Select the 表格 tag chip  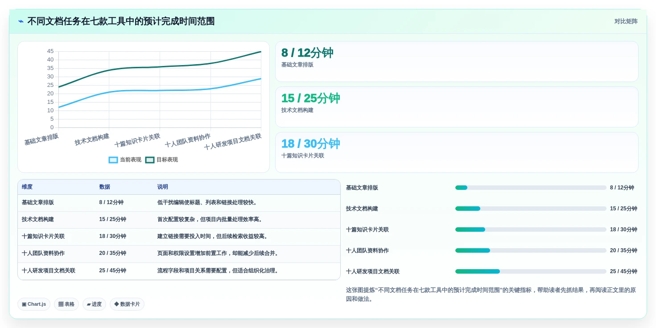pos(66,304)
